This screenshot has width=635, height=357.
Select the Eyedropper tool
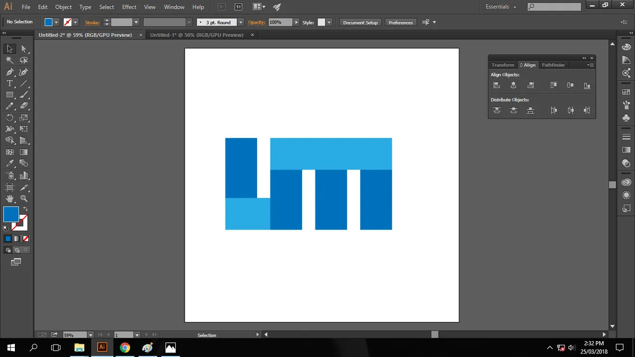tap(9, 163)
